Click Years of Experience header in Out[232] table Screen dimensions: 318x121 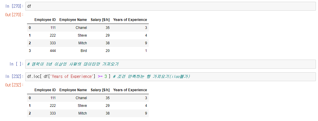click(x=130, y=90)
